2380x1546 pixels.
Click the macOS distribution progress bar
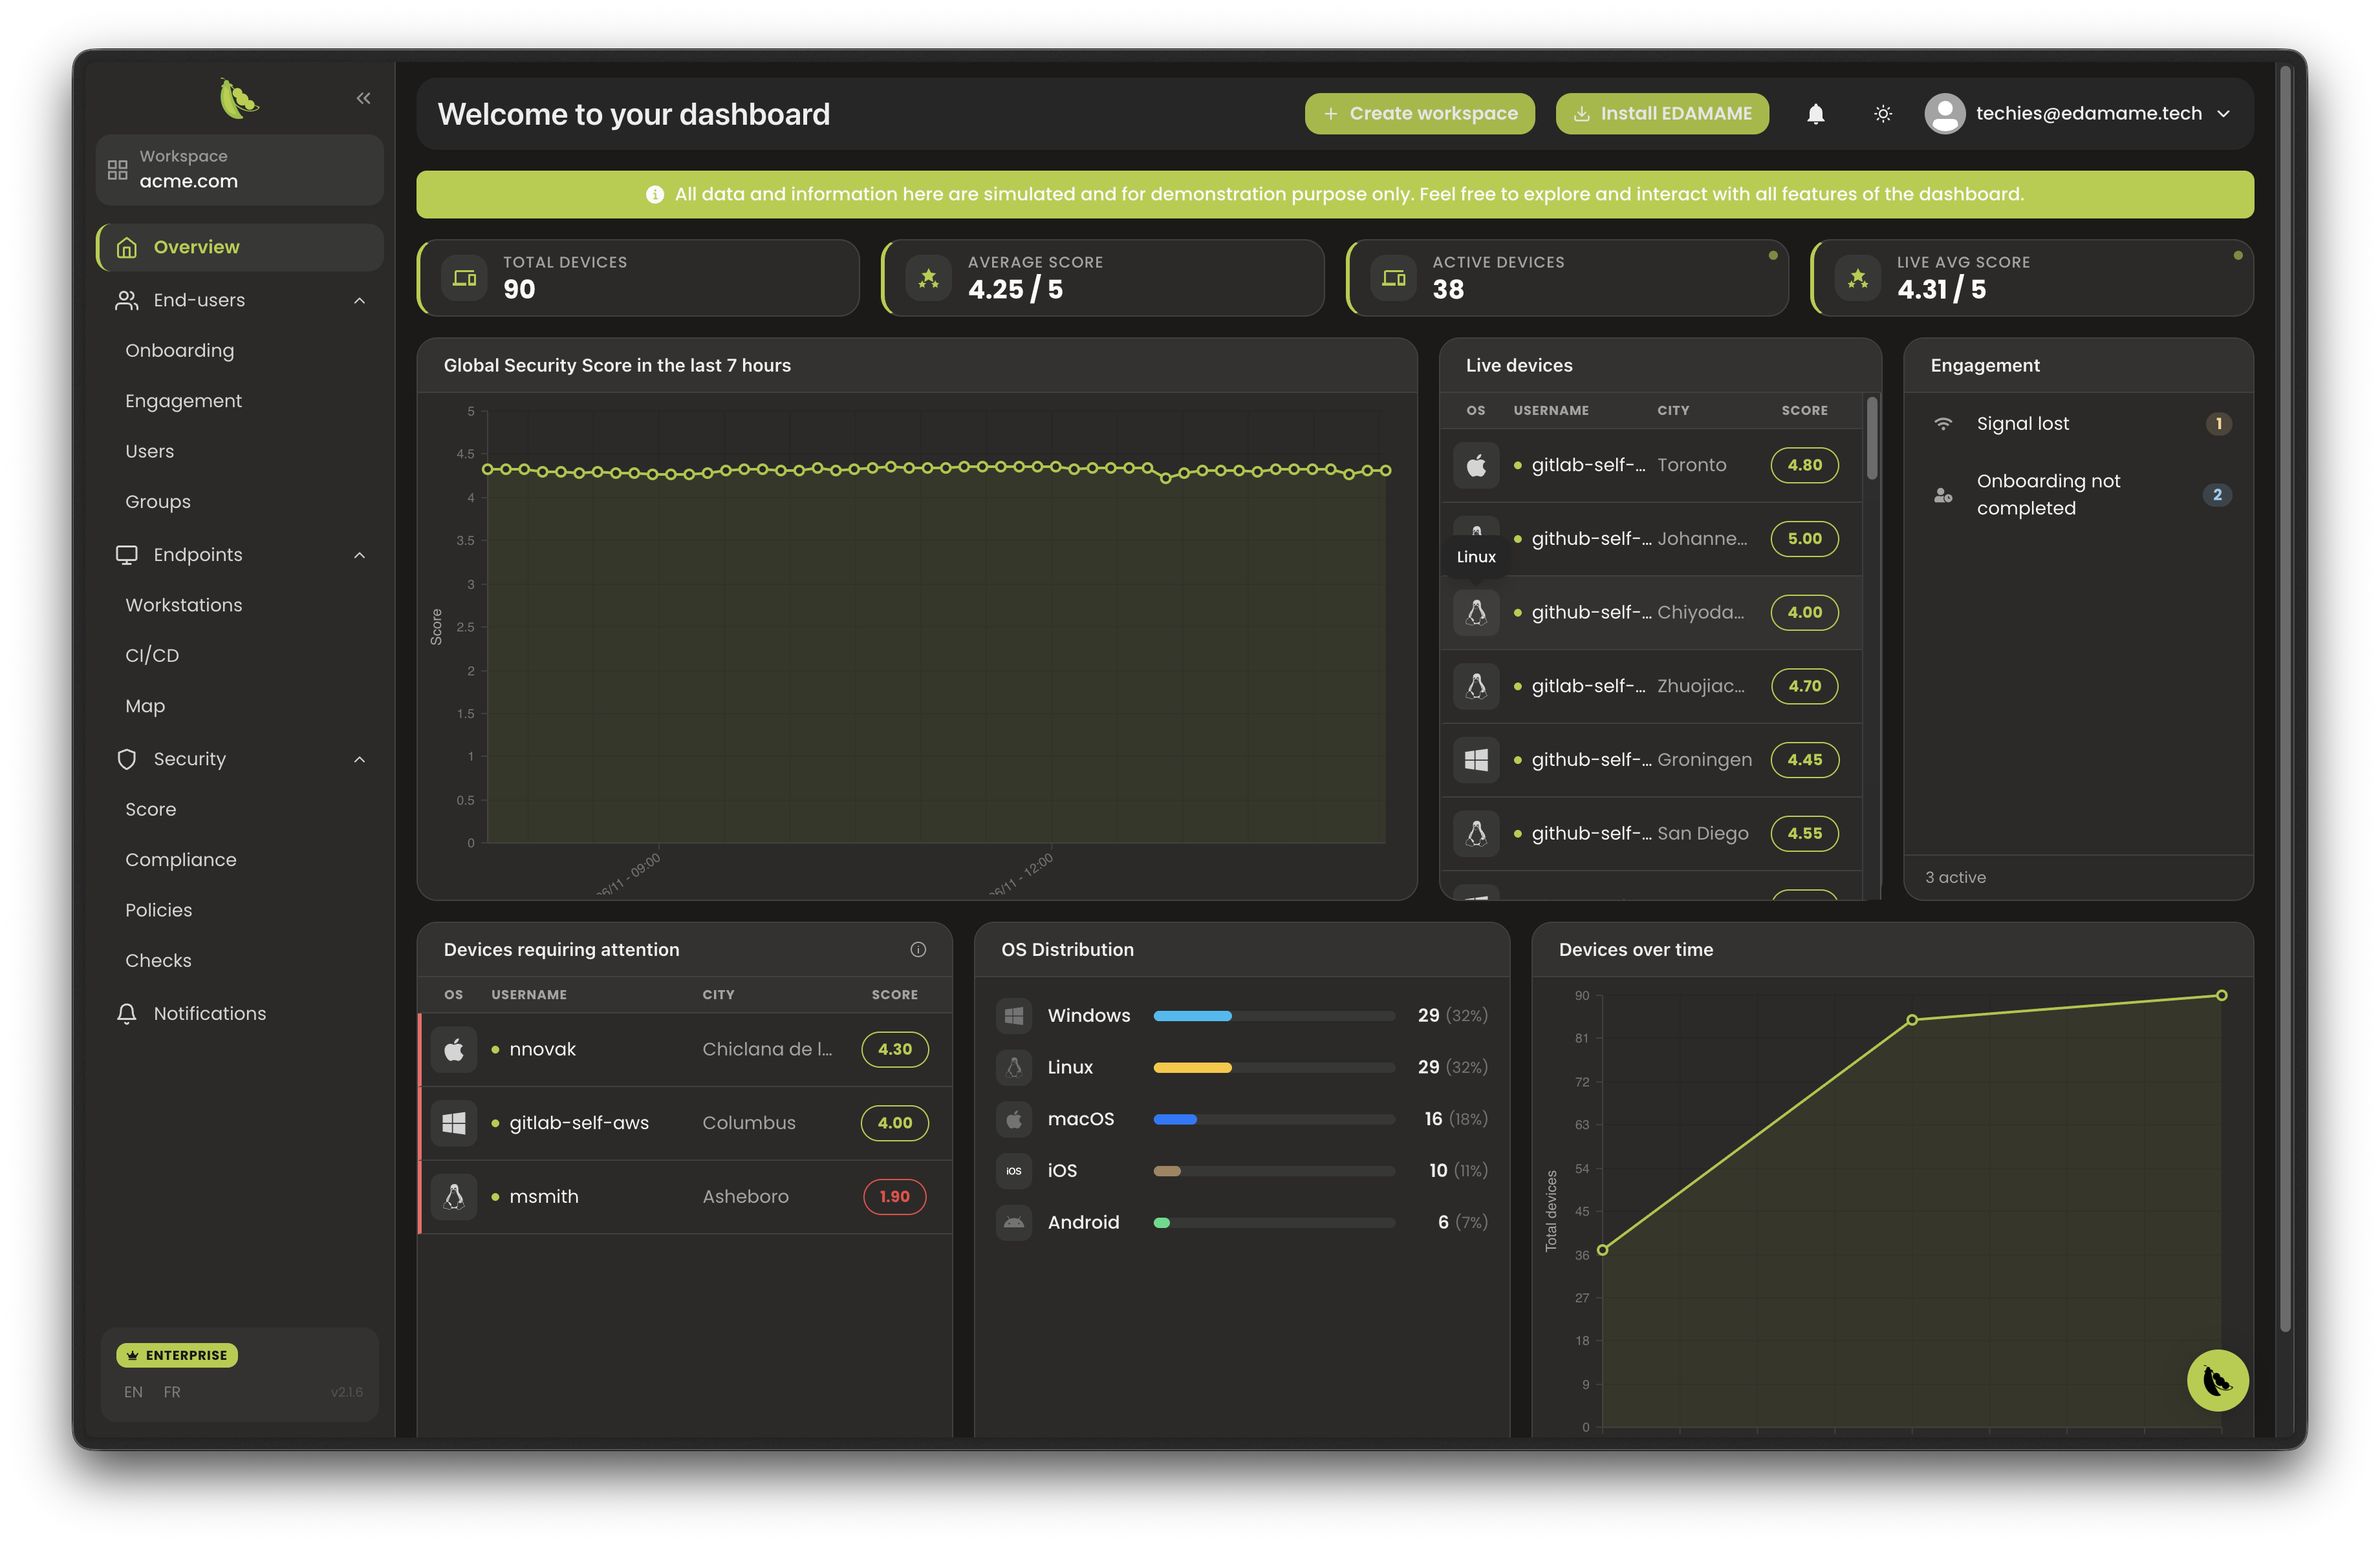click(x=1273, y=1120)
